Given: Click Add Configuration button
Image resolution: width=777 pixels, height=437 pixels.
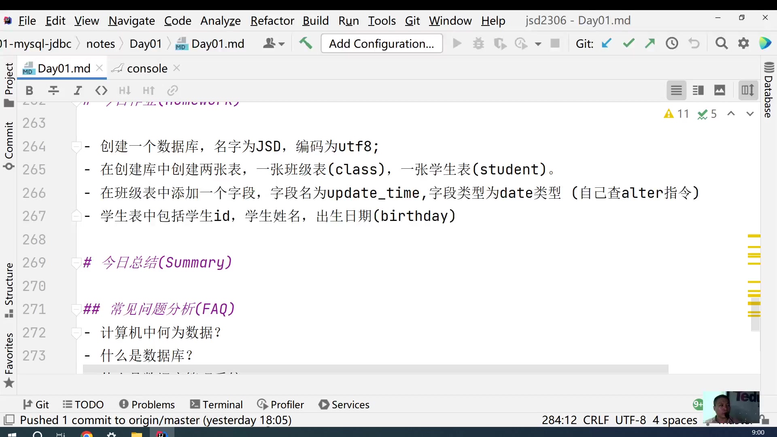Looking at the screenshot, I should [381, 43].
